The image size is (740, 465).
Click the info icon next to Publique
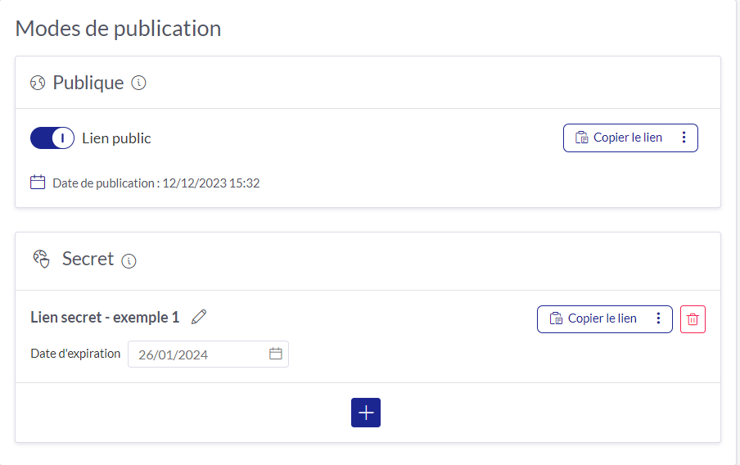(138, 83)
